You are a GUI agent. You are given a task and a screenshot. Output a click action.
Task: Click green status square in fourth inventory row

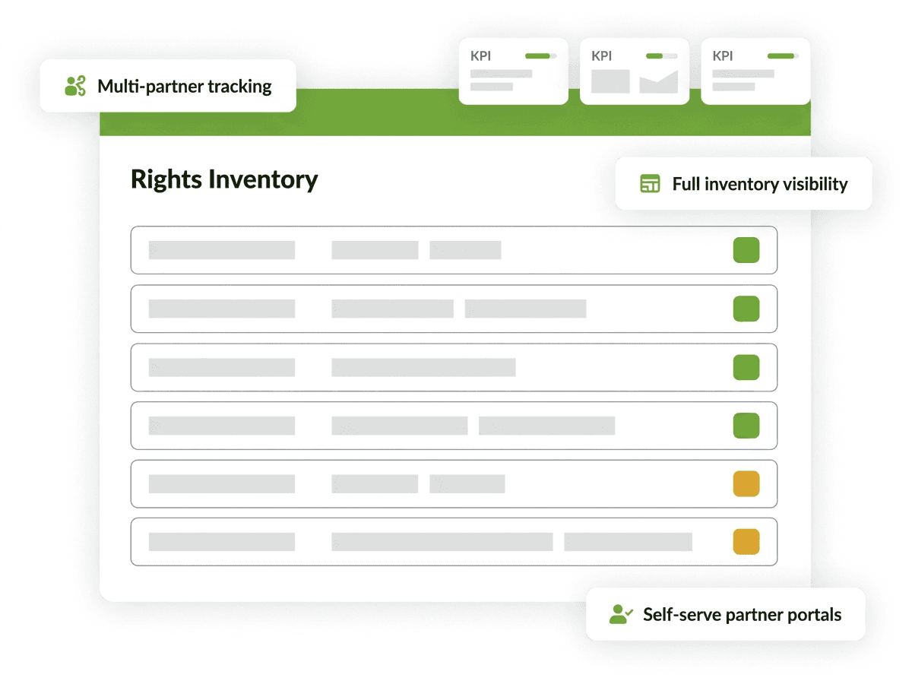[x=746, y=426]
